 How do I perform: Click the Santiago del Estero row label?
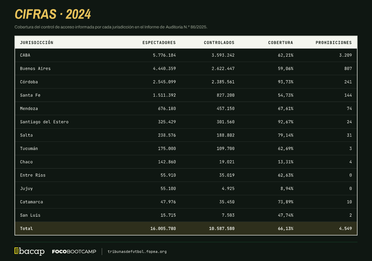(44, 122)
